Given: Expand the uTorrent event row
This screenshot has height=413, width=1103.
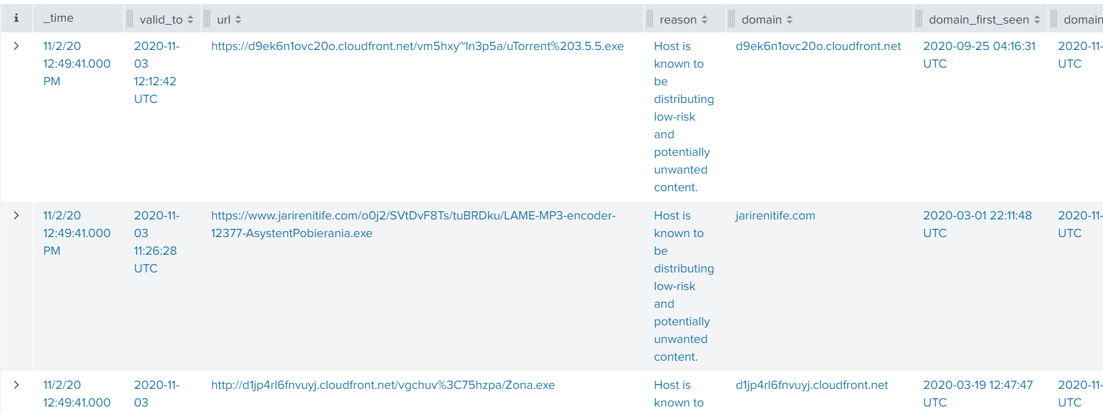Looking at the screenshot, I should (x=16, y=46).
